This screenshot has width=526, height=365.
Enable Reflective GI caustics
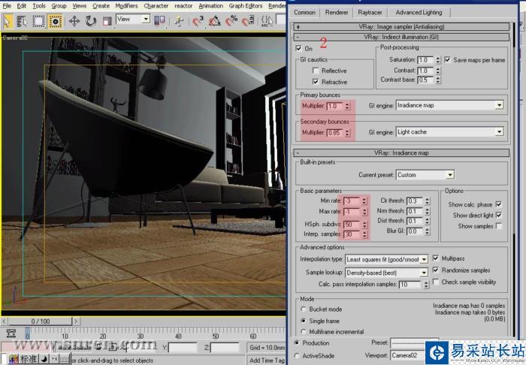316,71
